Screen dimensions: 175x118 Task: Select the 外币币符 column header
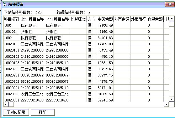coord(139,19)
